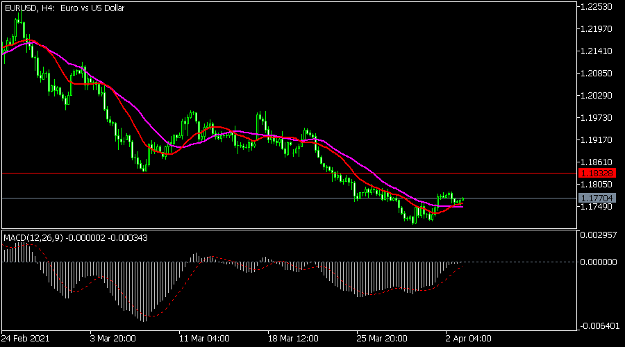Viewport: 625px width, 347px height.
Task: Select the MACD(12,26,9) indicator label
Action: pyautogui.click(x=33, y=238)
